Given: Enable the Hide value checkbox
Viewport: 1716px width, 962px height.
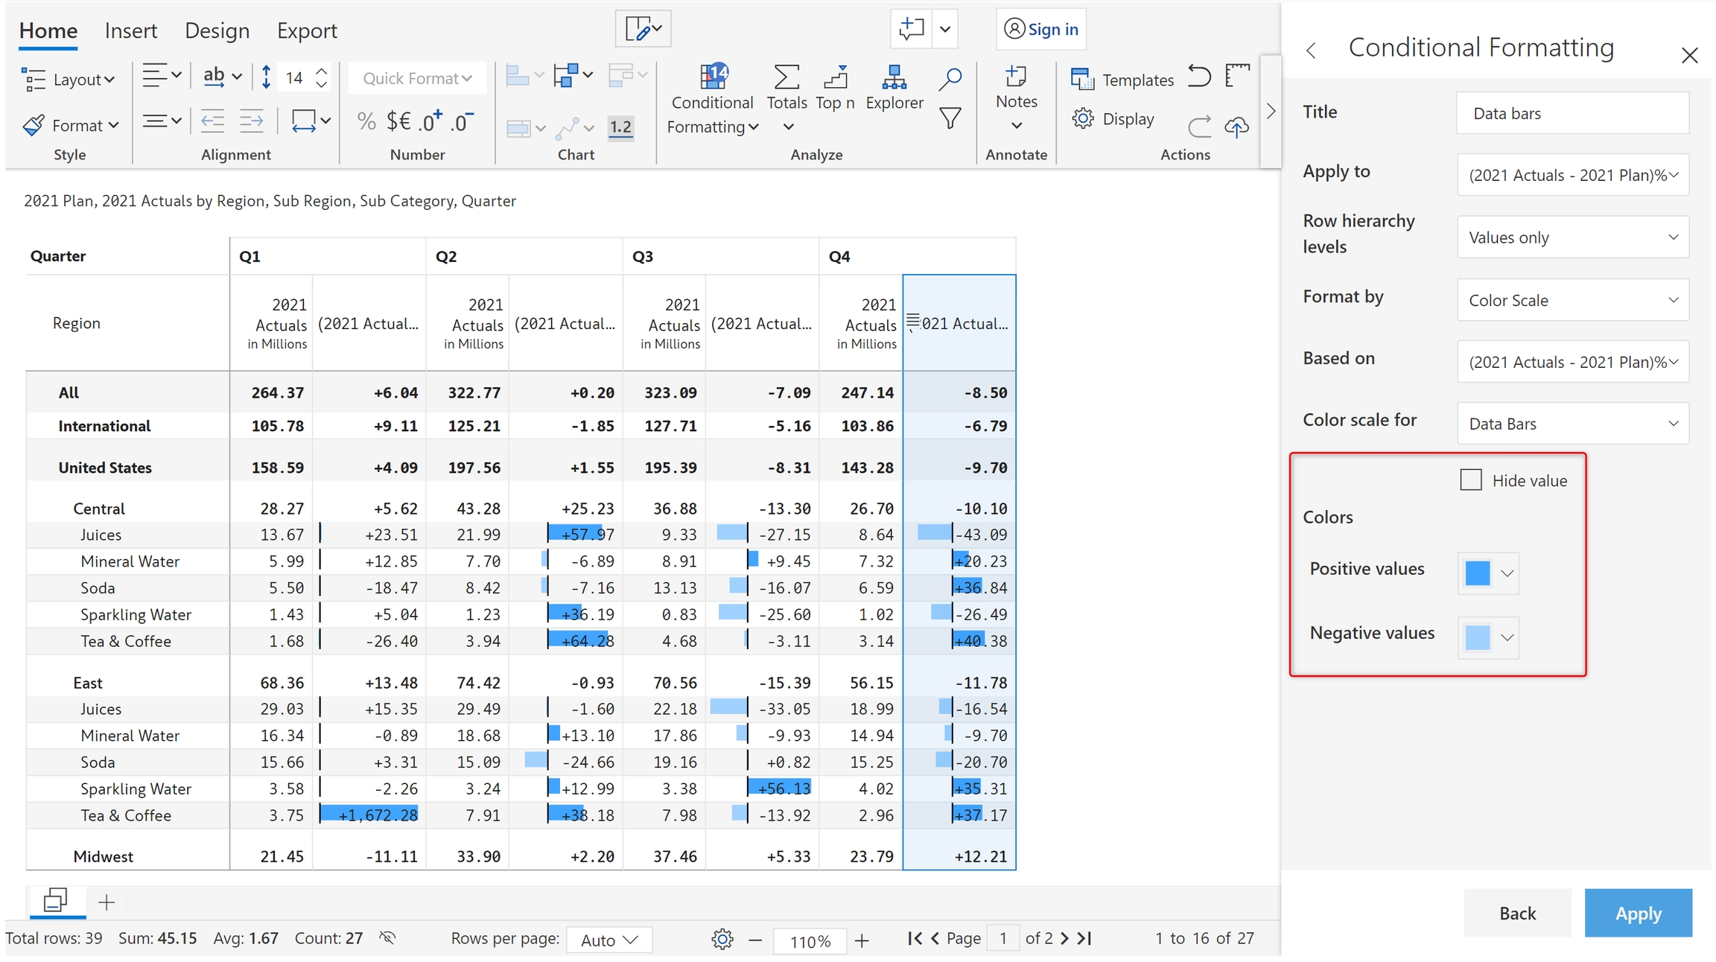Looking at the screenshot, I should point(1470,480).
